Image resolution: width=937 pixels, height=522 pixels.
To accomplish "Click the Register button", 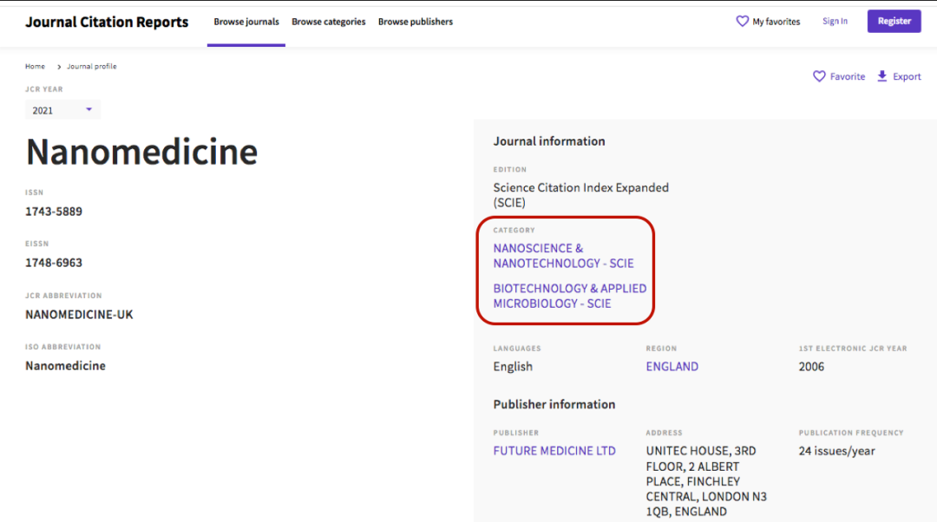I will pos(894,21).
